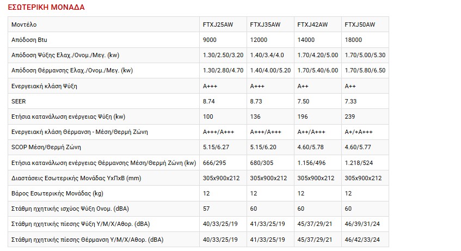The width and height of the screenshot is (461, 251).
Task: Click the Μοντέλο row label cell
Action: coord(24,25)
